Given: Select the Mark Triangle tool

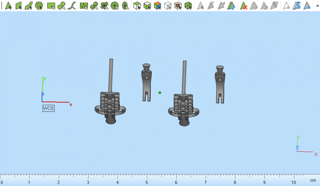Looking at the screenshot, I should coord(8,6).
